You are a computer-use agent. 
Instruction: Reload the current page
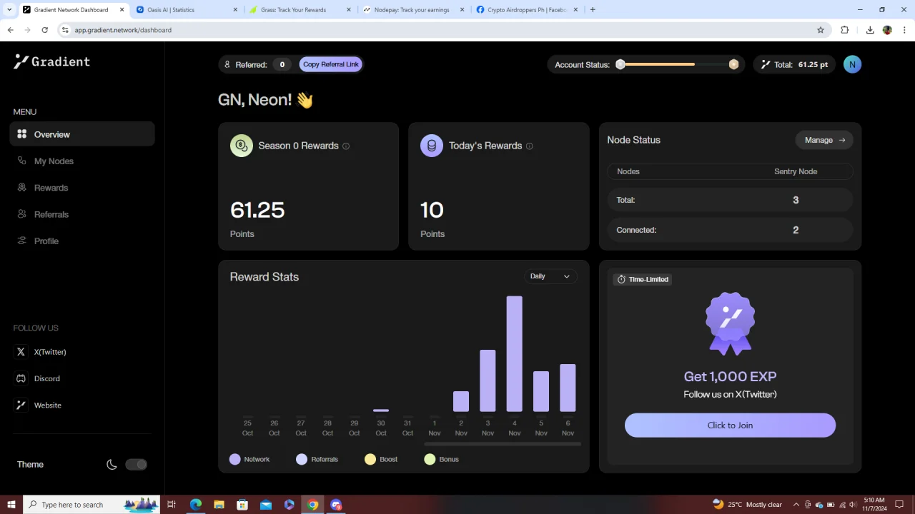(x=44, y=30)
